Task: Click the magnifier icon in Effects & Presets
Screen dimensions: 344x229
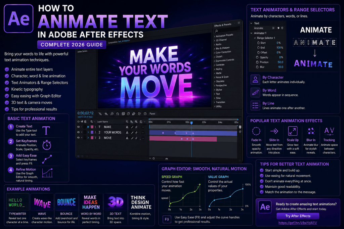Action: point(217,31)
